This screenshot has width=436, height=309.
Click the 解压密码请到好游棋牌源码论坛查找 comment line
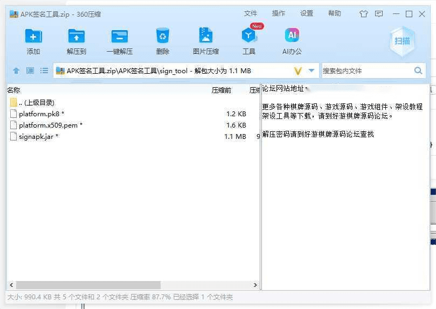point(318,135)
